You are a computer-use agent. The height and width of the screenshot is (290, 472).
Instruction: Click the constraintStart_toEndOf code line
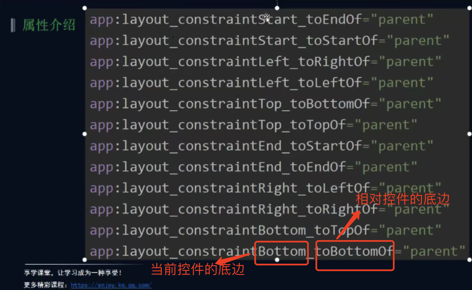[x=261, y=20]
